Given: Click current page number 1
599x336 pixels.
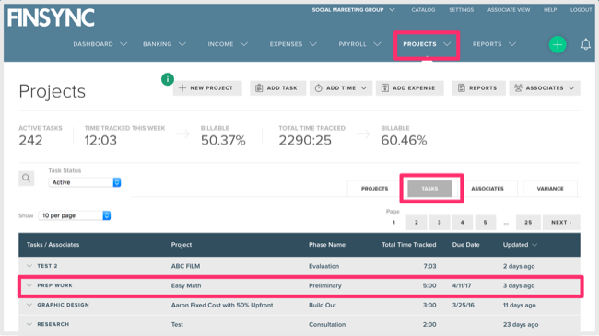Looking at the screenshot, I should tap(393, 222).
